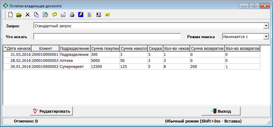This screenshot has height=127, width=273.
Task: Click the black X delete icon
Action: click(28, 15)
